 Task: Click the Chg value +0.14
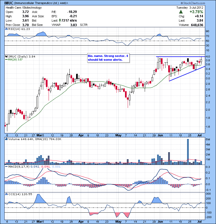coord(199,16)
